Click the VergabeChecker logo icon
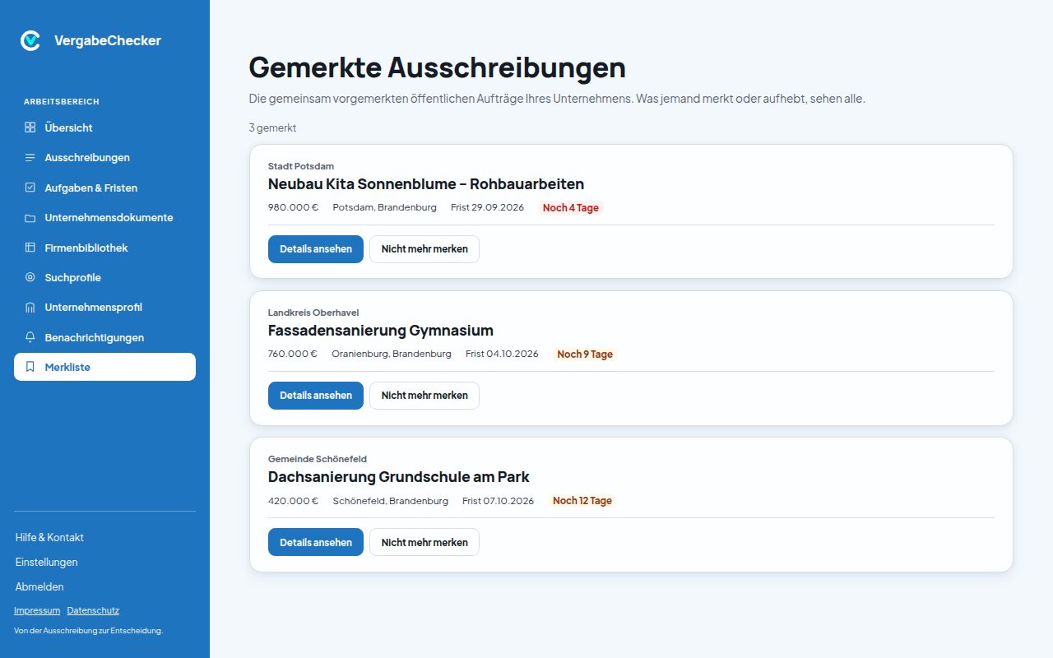1053x658 pixels. coord(30,40)
